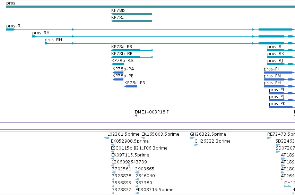Select the pros-RK transcript

[281, 57]
